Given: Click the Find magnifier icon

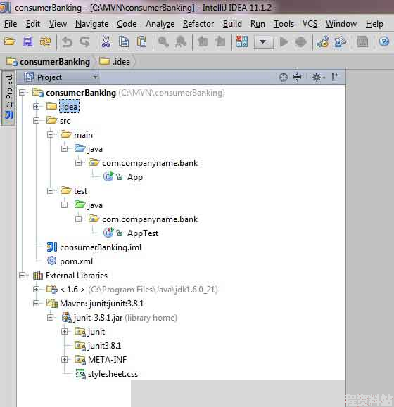Looking at the screenshot, I should tap(163, 41).
